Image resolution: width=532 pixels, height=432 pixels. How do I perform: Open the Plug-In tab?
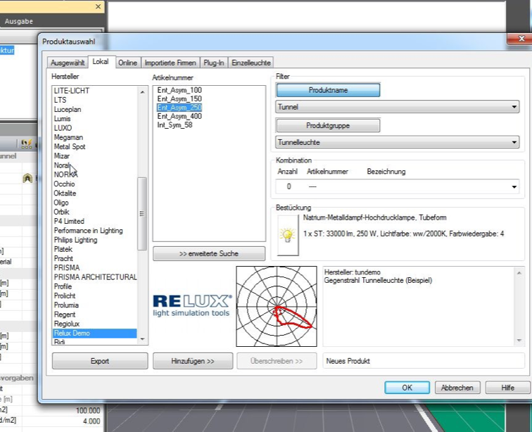tap(214, 63)
